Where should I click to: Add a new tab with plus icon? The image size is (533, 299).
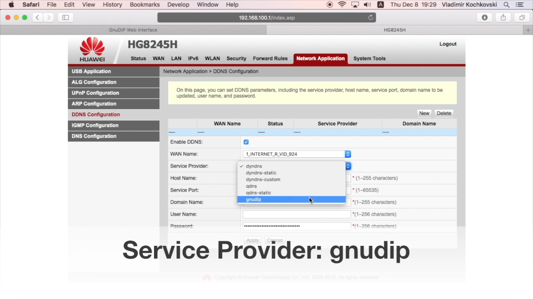(x=528, y=30)
